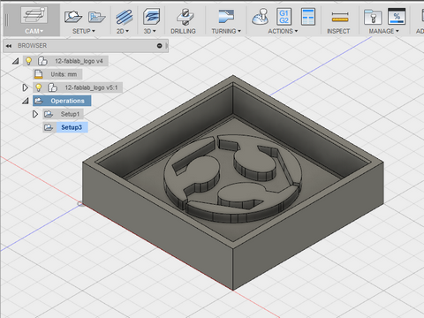Viewport: 424px width, 318px height.
Task: Click the percent Task Manager icon
Action: point(397,16)
